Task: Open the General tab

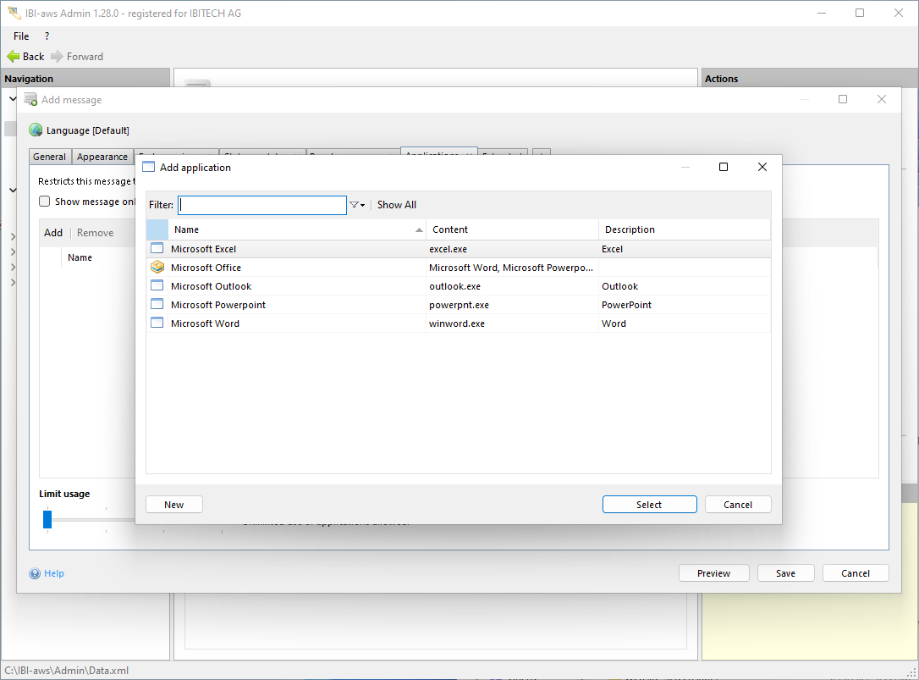Action: (50, 157)
